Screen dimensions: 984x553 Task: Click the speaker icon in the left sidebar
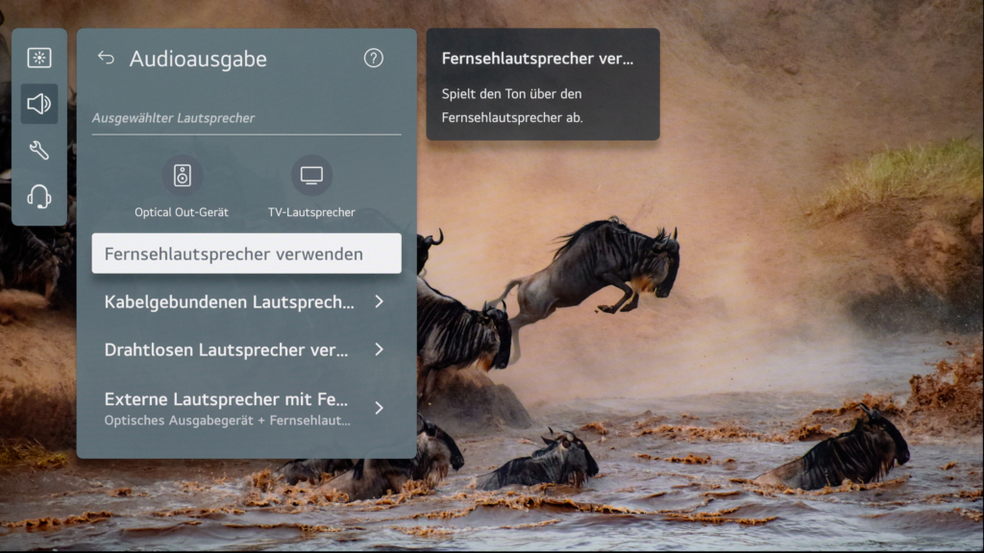click(38, 104)
